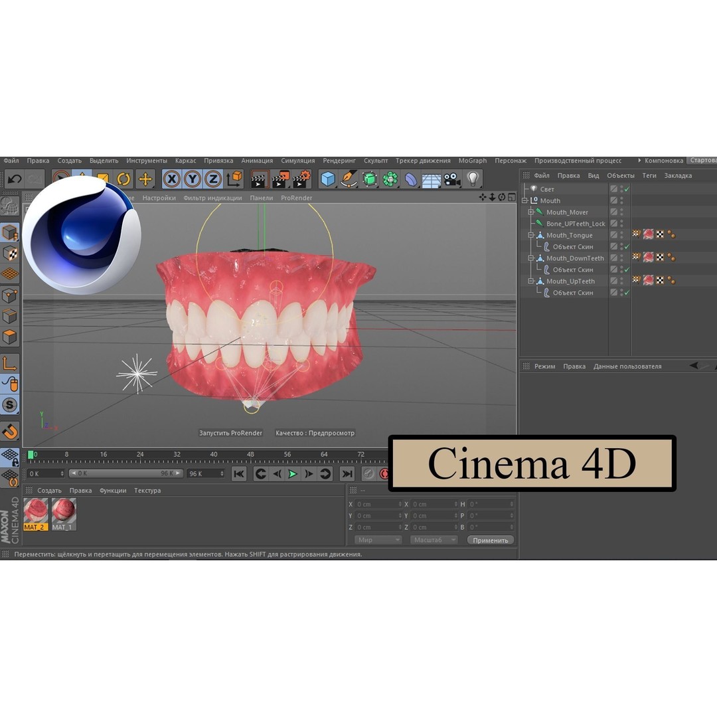717x717 pixels.
Task: Go to the end of animation
Action: point(347,474)
